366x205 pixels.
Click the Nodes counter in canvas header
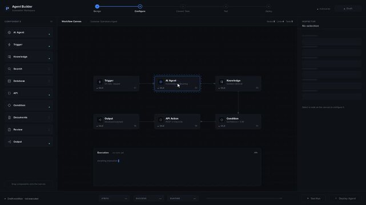[271, 22]
